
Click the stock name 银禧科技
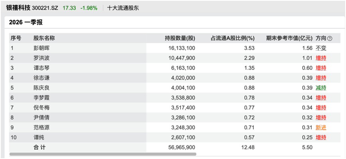click(18, 8)
